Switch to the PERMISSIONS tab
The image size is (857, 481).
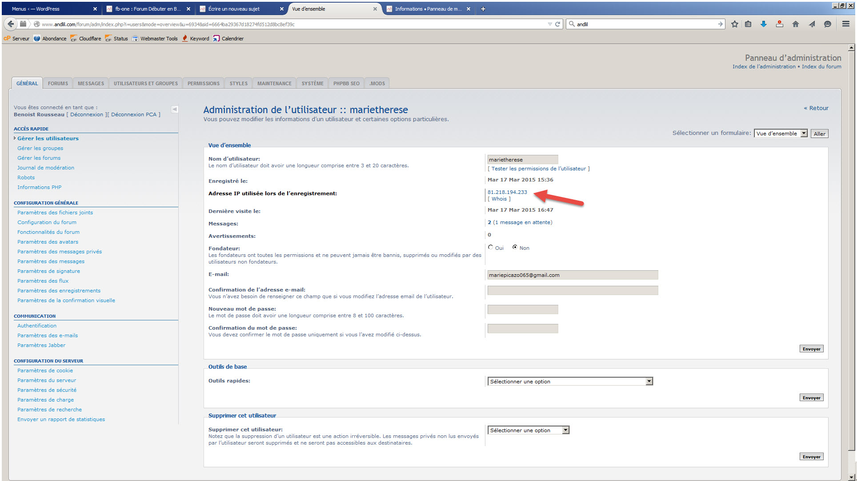click(x=203, y=83)
